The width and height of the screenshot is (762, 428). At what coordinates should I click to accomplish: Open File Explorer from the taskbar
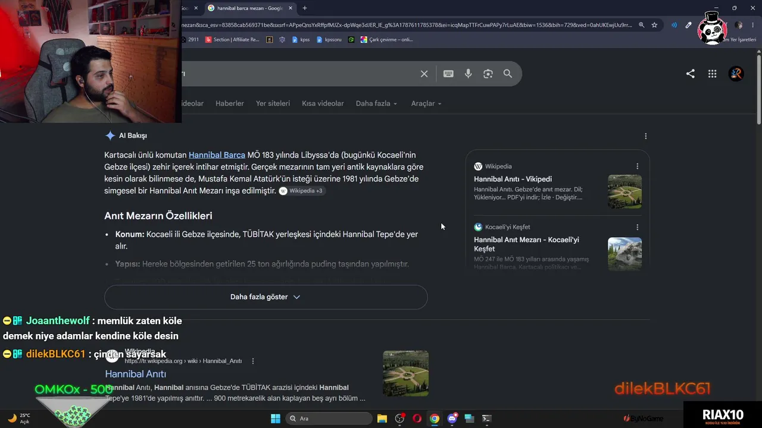point(382,418)
